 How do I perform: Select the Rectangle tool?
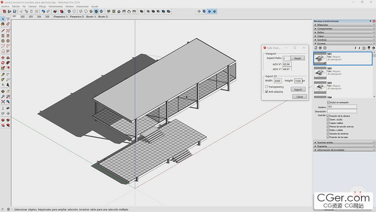click(3, 36)
